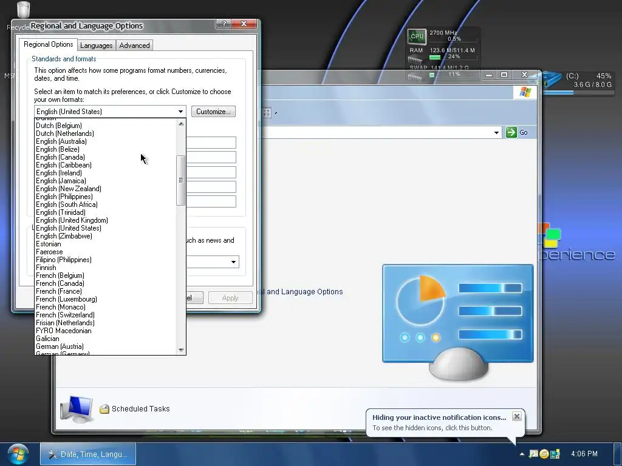Dismiss the notification balloon with X

[x=516, y=416]
